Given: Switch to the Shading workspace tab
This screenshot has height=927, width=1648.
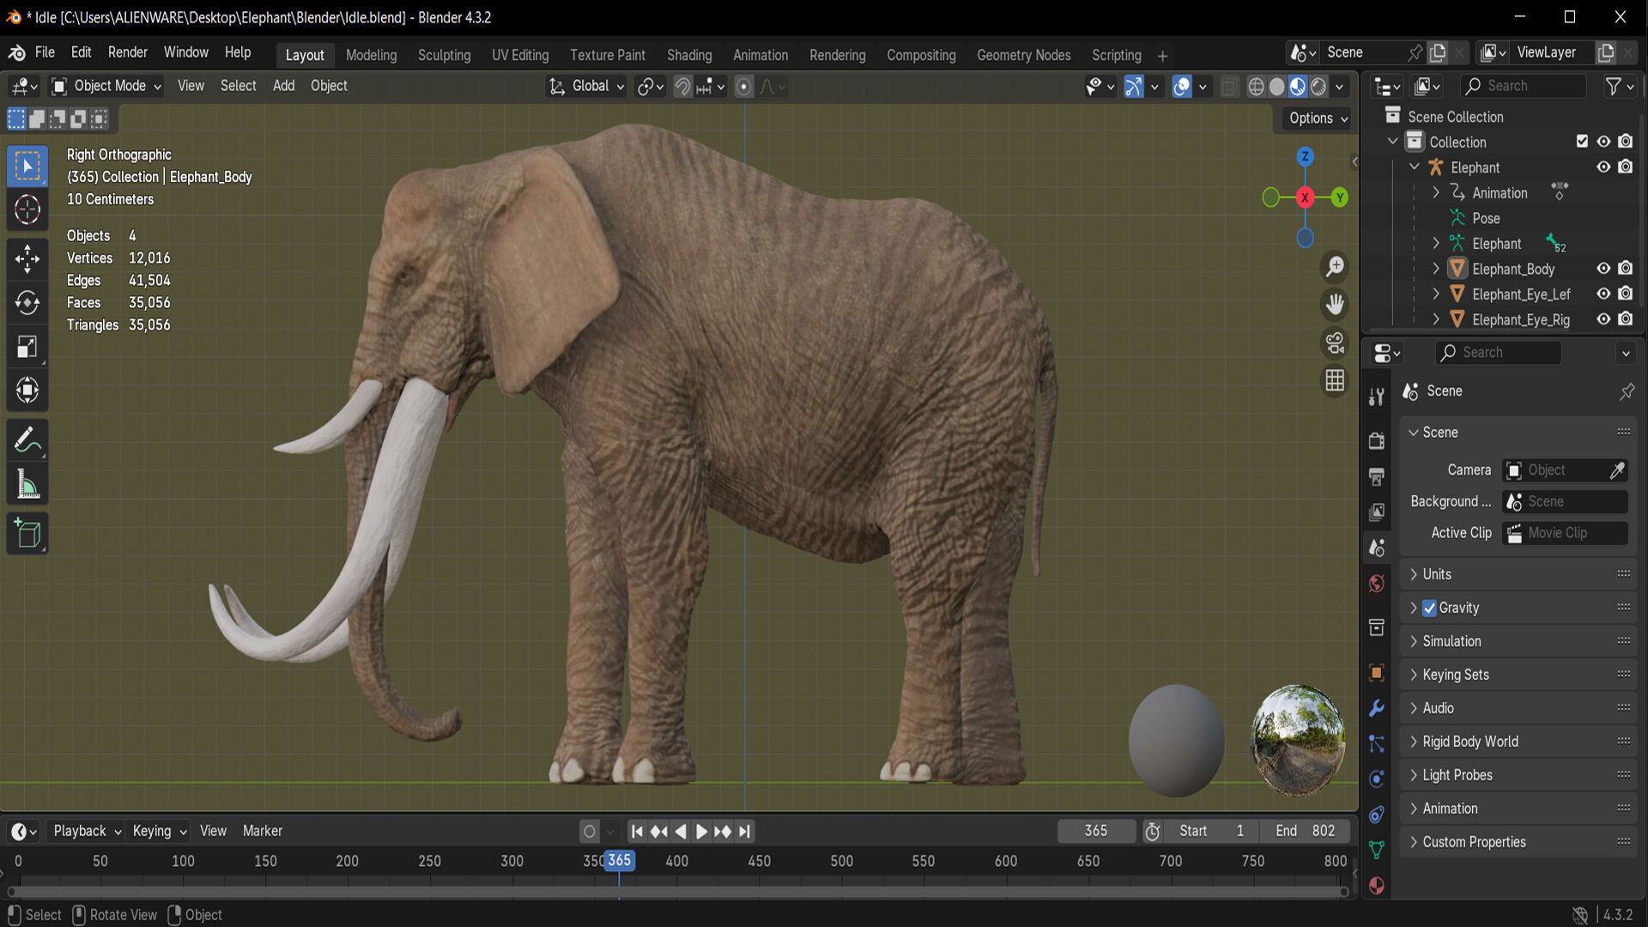Looking at the screenshot, I should 689,55.
